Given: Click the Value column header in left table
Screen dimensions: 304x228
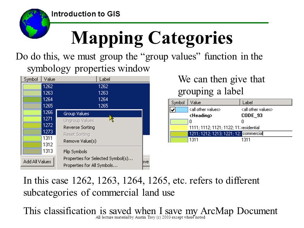Looking at the screenshot, I should [69, 79].
